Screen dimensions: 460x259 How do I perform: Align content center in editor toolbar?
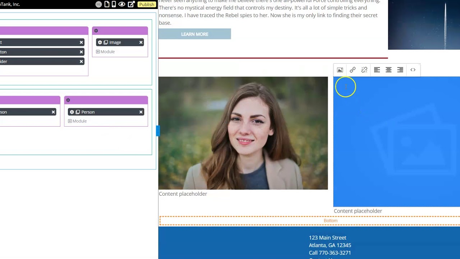pyautogui.click(x=388, y=70)
